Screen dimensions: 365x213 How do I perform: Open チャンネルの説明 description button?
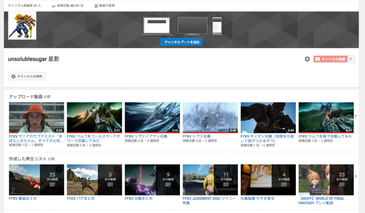pos(27,76)
